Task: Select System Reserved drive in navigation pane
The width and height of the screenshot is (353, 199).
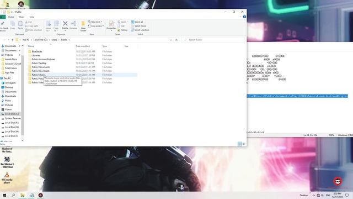Action: (13, 118)
